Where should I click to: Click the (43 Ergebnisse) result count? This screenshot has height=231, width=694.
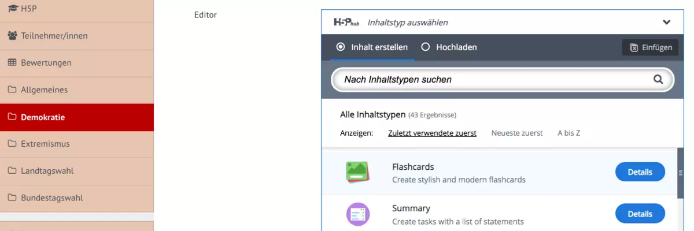tap(432, 115)
